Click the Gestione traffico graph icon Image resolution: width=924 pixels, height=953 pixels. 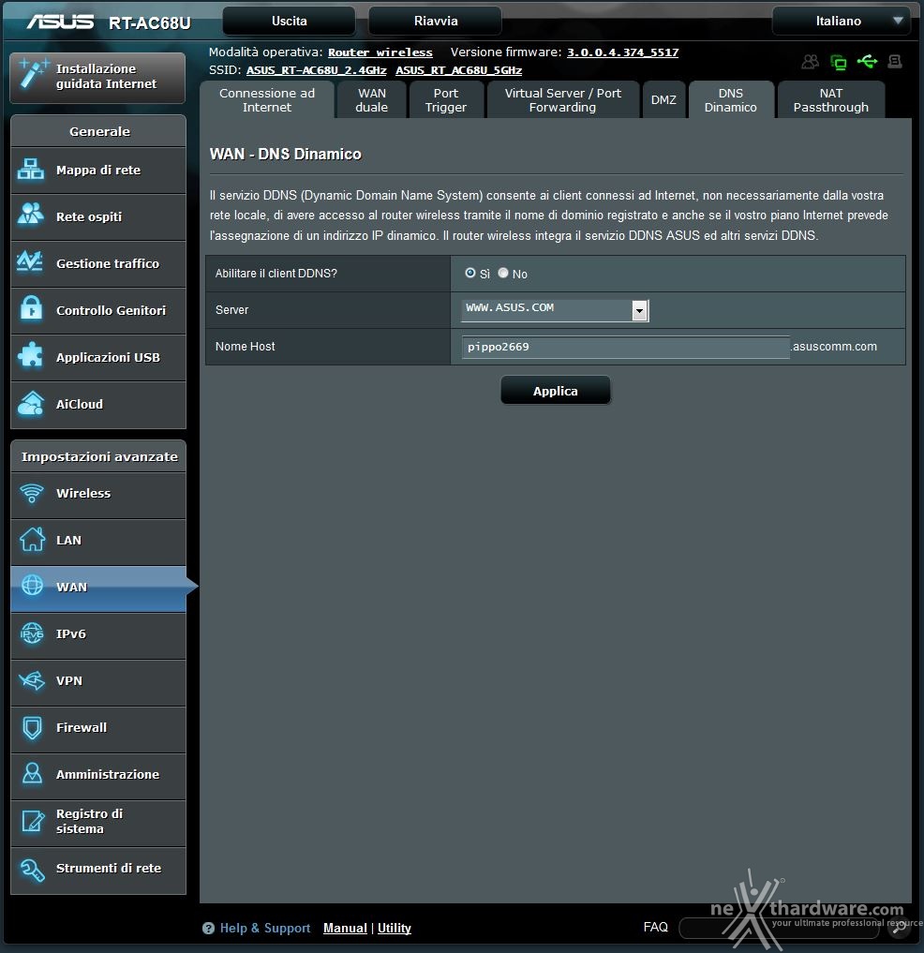pyautogui.click(x=30, y=261)
